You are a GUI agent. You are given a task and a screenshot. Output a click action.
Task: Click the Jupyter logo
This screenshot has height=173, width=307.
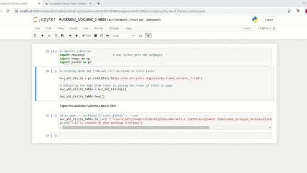pos(44,19)
